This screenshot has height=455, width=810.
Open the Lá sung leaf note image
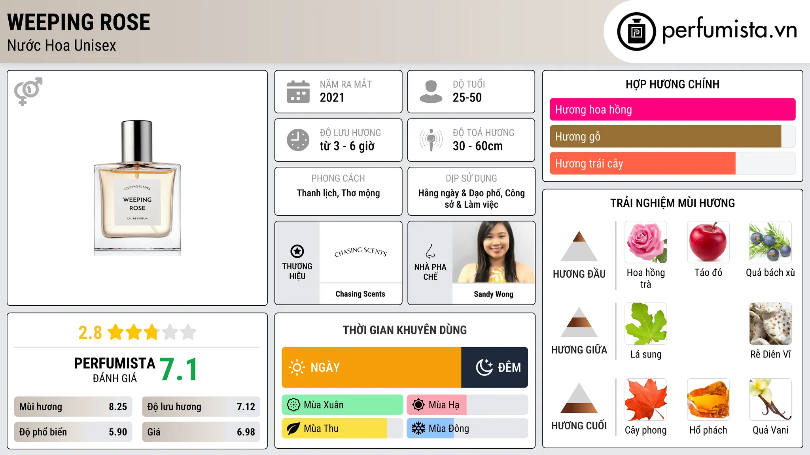point(646,324)
